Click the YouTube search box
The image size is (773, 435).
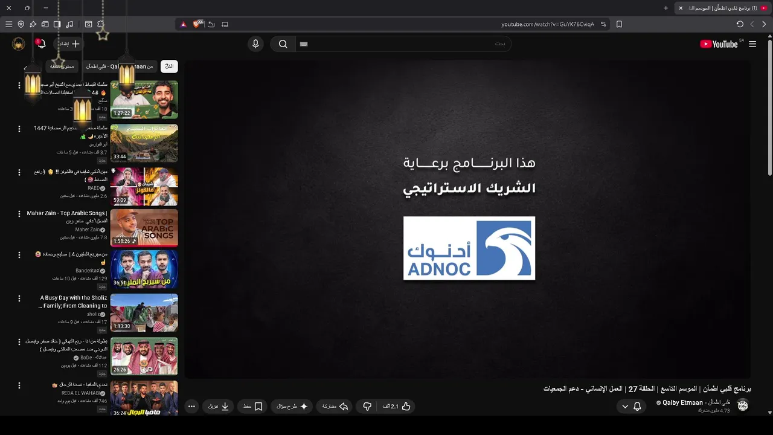click(403, 44)
